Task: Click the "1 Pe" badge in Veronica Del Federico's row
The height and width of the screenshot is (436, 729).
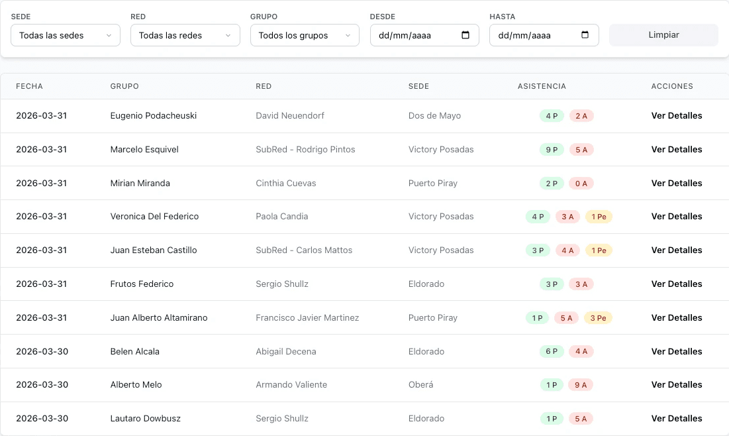Action: [x=598, y=217]
